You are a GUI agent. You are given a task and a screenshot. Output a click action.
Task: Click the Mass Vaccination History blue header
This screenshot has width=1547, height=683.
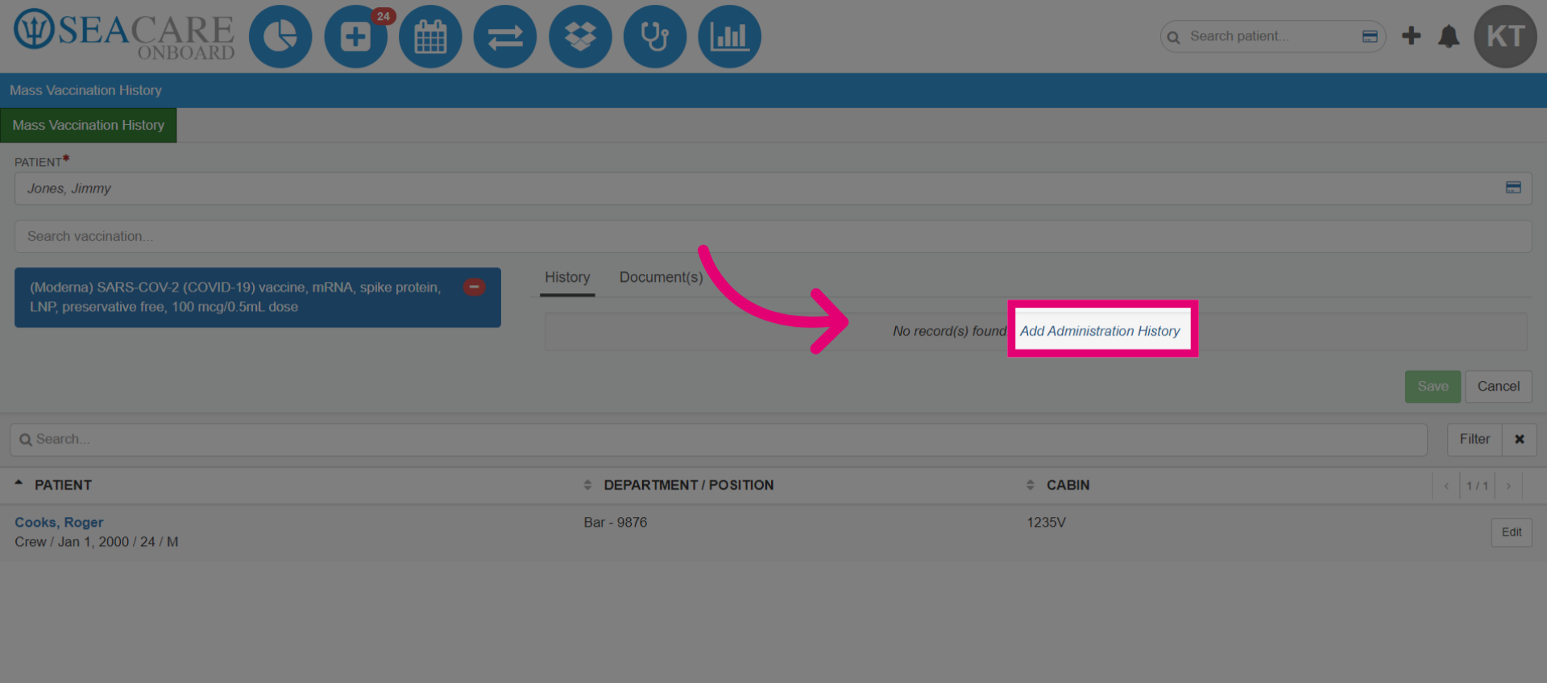773,90
